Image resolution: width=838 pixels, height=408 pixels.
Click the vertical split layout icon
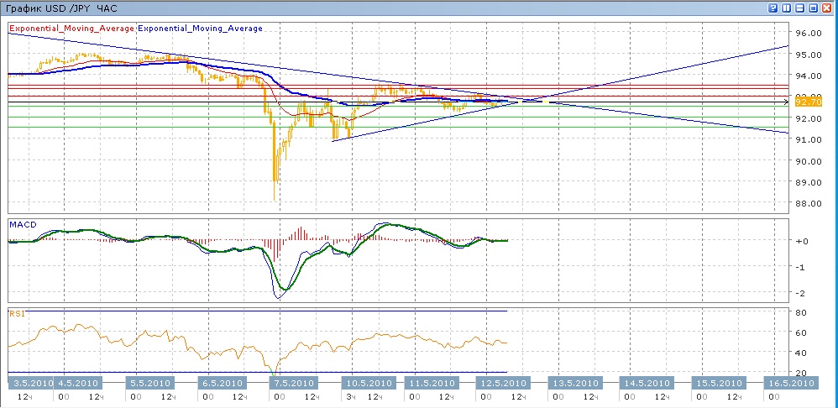coord(787,8)
